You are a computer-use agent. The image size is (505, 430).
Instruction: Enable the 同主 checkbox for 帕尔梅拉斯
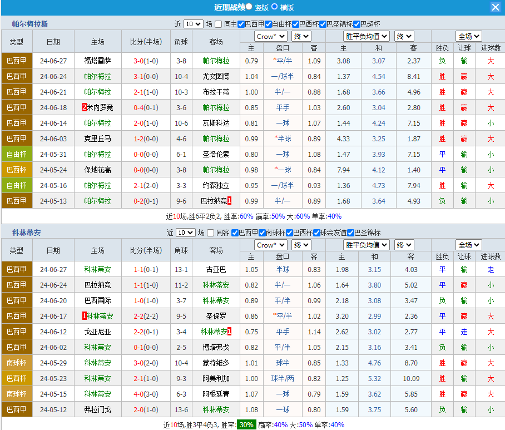[219, 24]
